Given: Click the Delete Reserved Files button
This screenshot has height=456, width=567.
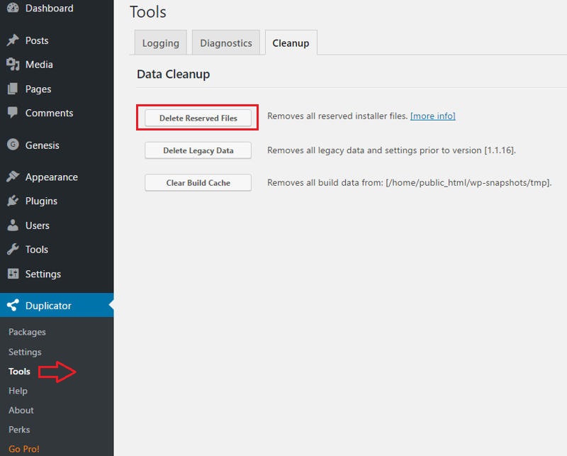Looking at the screenshot, I should click(197, 118).
